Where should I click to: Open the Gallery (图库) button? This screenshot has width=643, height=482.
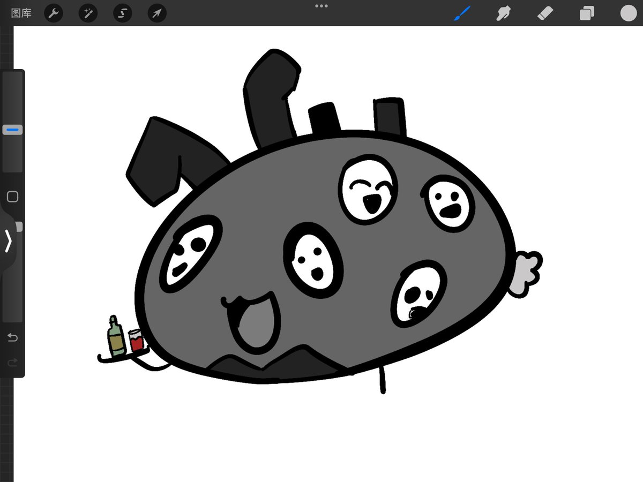(x=21, y=13)
